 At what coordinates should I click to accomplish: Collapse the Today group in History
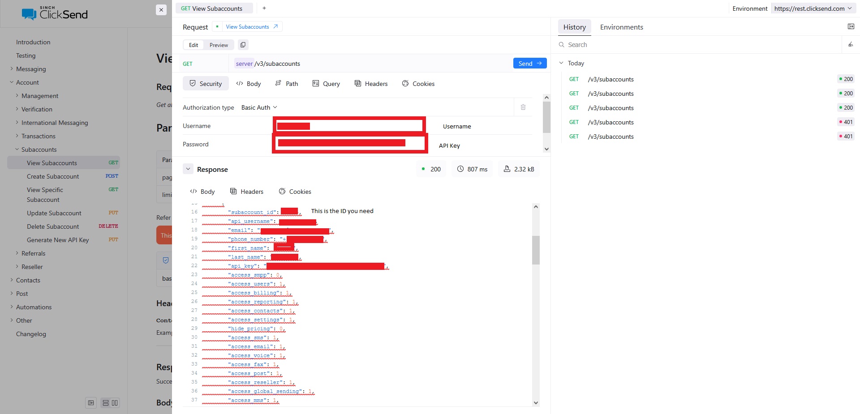point(561,63)
